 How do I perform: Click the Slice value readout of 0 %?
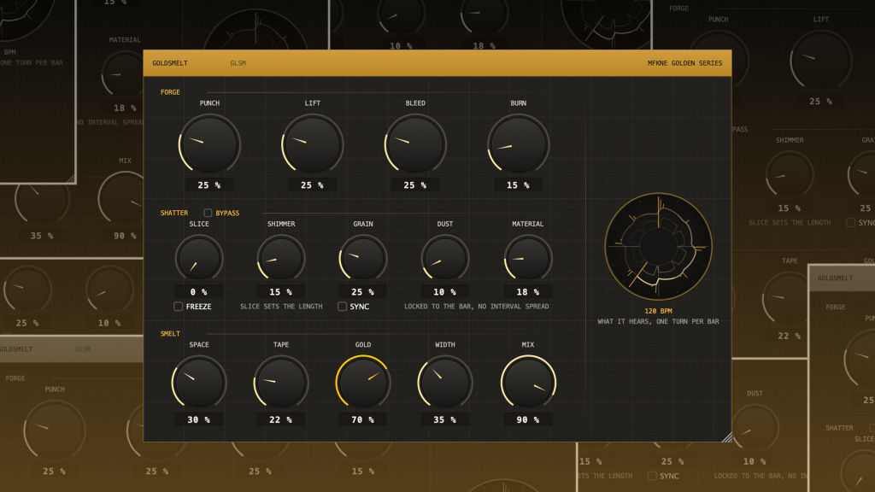[199, 292]
